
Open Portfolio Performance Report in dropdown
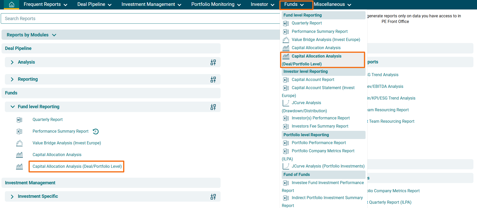(319, 143)
